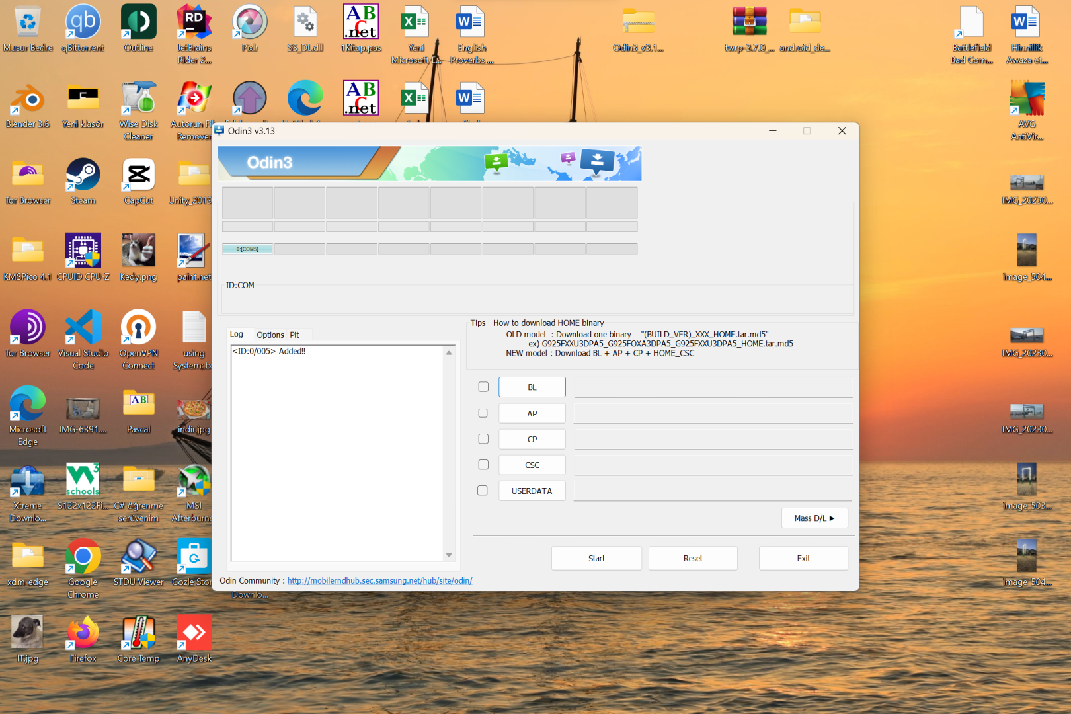
Task: Click the Exit button in Odin3
Action: tap(803, 558)
